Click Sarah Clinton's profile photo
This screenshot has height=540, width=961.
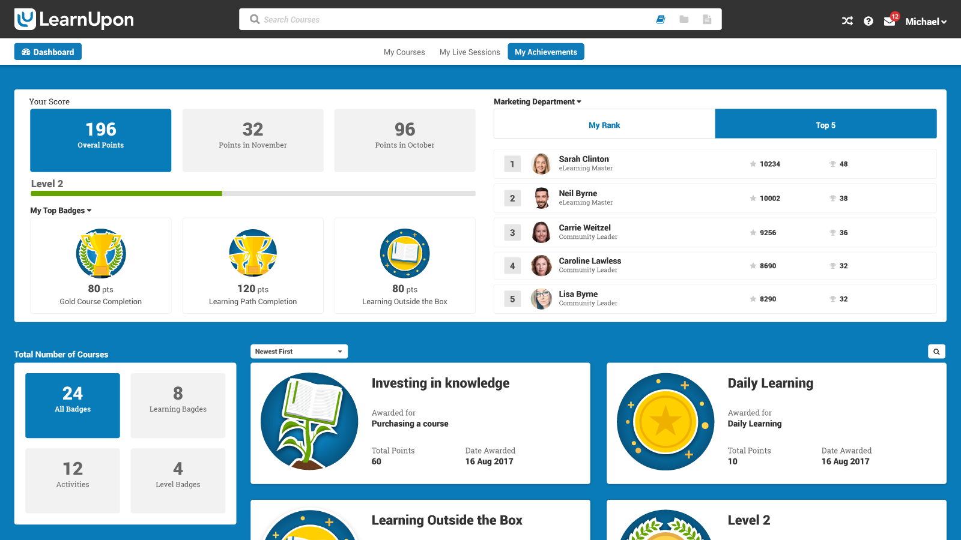click(x=541, y=163)
